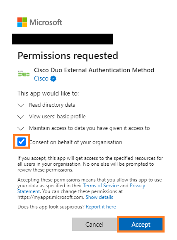Click the Show details link

click(99, 197)
